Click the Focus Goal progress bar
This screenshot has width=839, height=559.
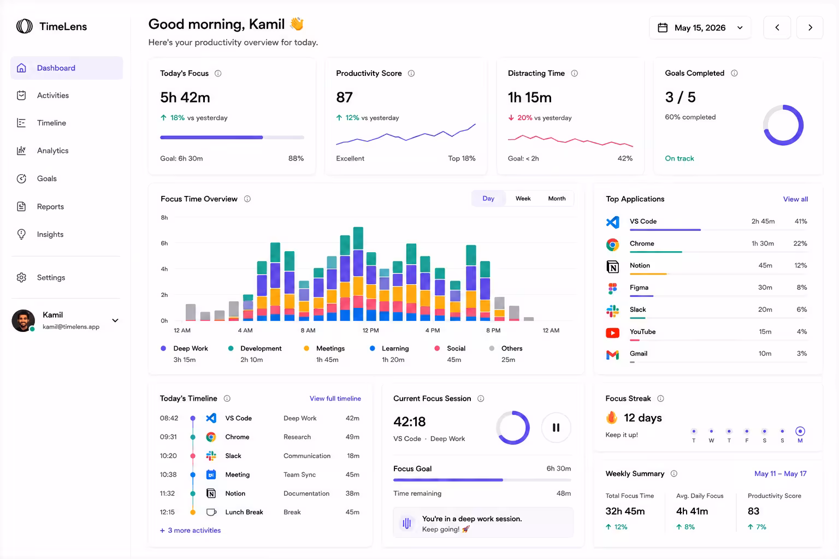[482, 480]
